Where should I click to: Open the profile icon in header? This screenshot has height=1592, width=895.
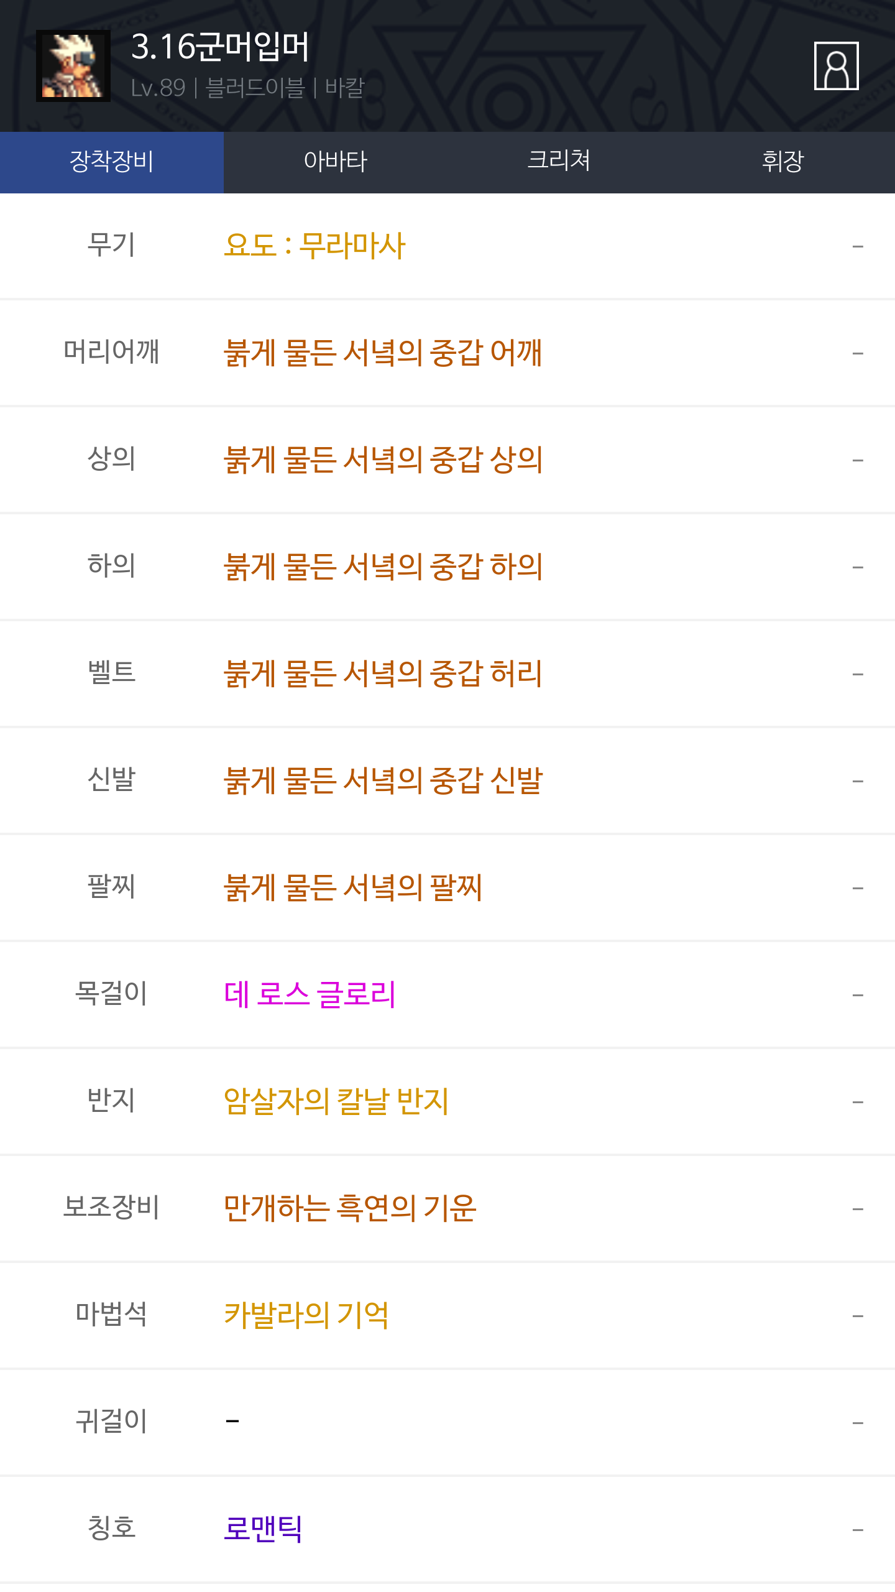836,66
